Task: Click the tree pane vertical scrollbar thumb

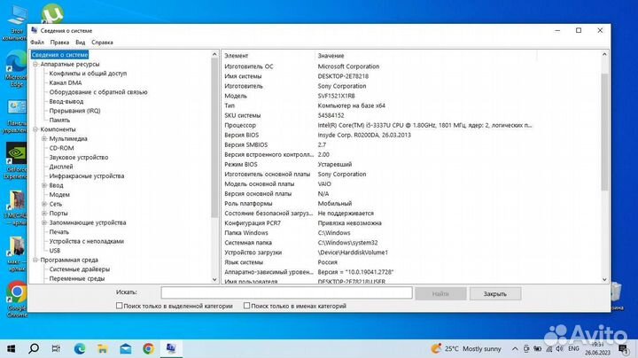Action: [214, 137]
